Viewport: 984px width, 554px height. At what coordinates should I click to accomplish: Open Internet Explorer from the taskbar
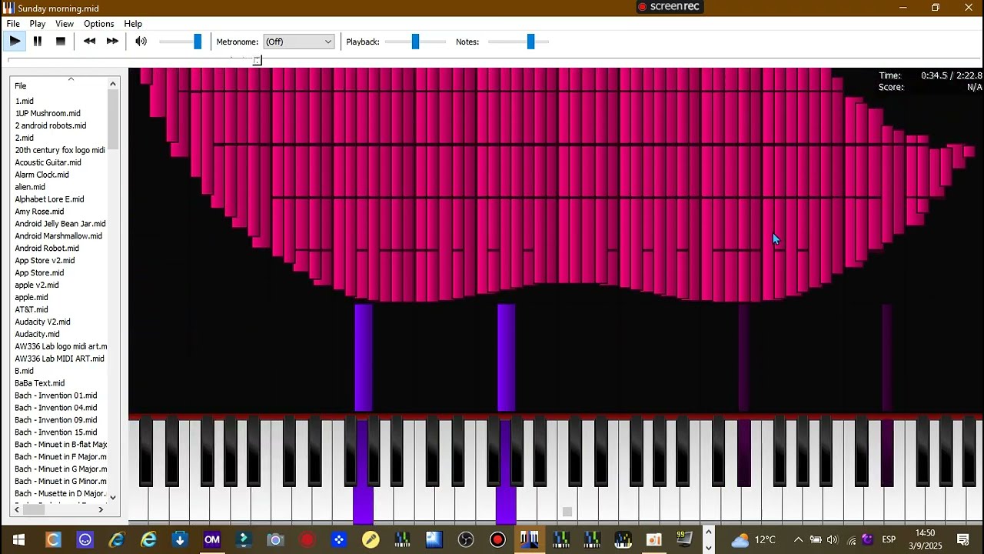click(x=148, y=540)
